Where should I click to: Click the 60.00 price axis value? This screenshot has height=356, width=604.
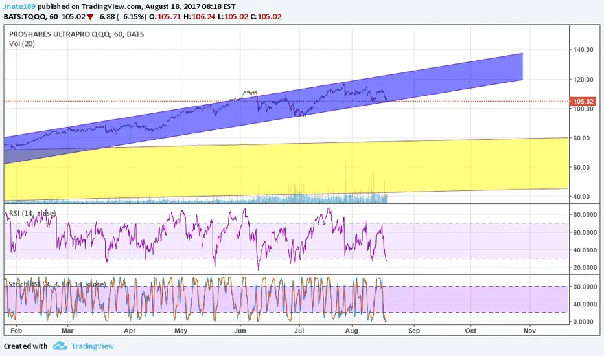[x=581, y=168]
